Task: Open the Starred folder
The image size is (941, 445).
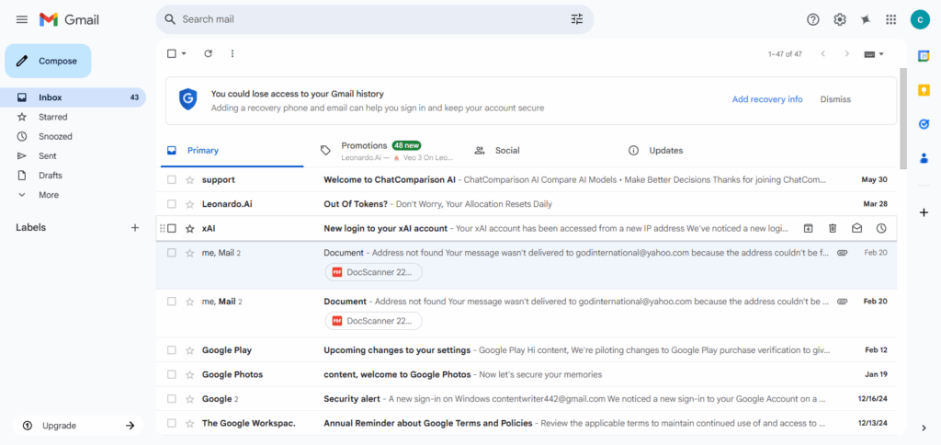Action: coord(52,117)
